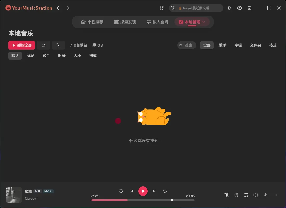Sort songs by 标题
The height and width of the screenshot is (208, 286).
pos(31,56)
